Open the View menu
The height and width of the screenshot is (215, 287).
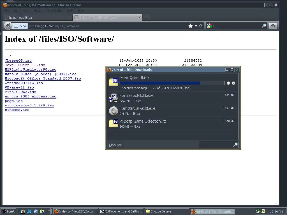click(26, 11)
